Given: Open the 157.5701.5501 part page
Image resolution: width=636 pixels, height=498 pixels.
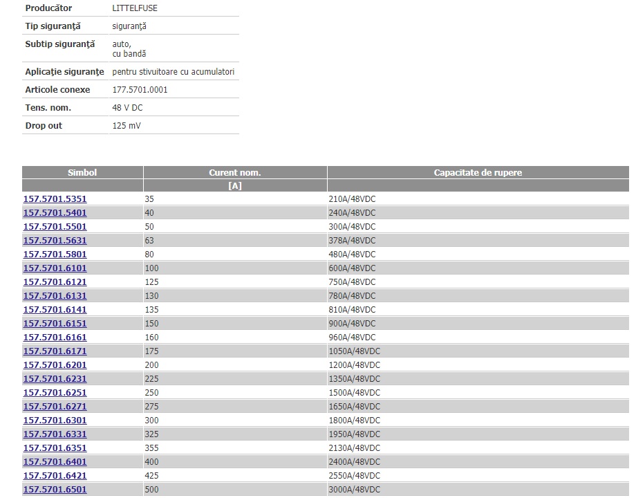Looking at the screenshot, I should tap(55, 227).
